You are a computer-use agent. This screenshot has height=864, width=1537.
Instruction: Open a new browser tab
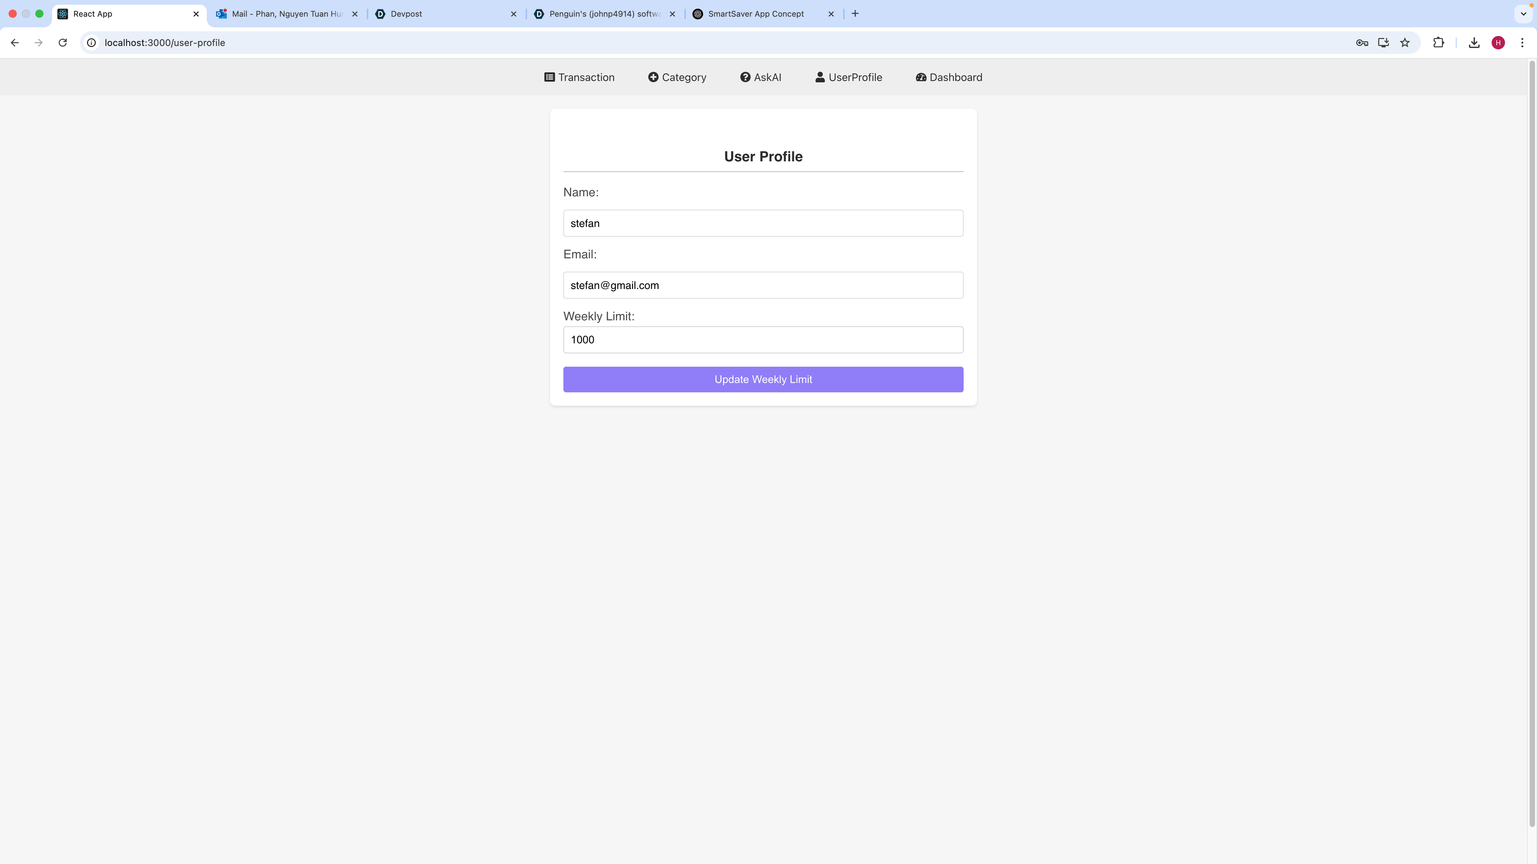855,14
